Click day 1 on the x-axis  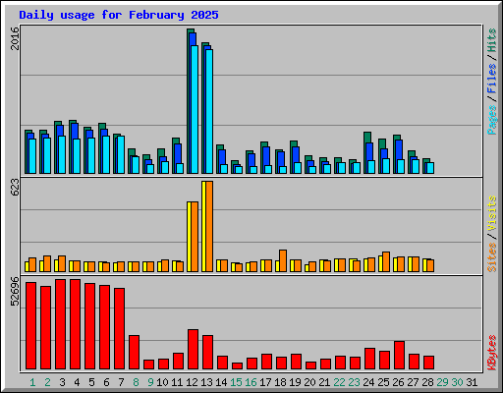tap(32, 382)
